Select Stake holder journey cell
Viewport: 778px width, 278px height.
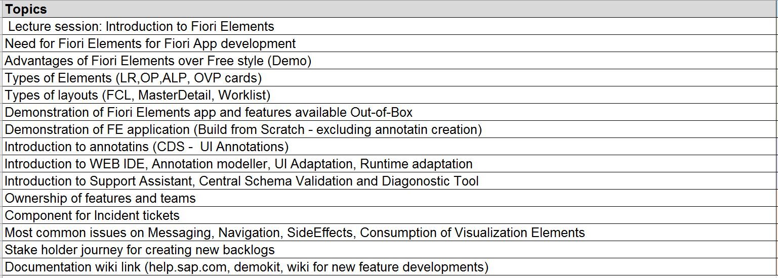[140, 250]
